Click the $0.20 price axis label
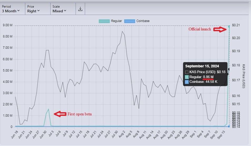251x146 pixels. tap(236, 38)
